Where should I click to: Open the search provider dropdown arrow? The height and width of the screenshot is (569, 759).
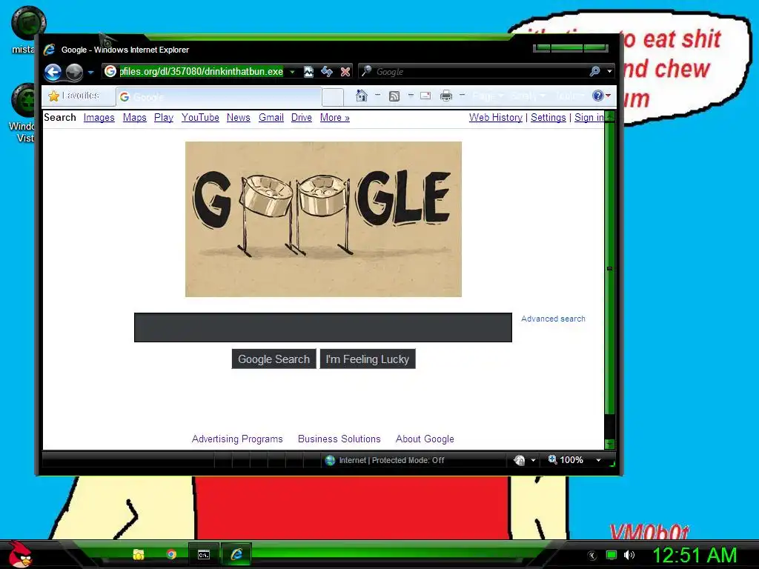[609, 72]
